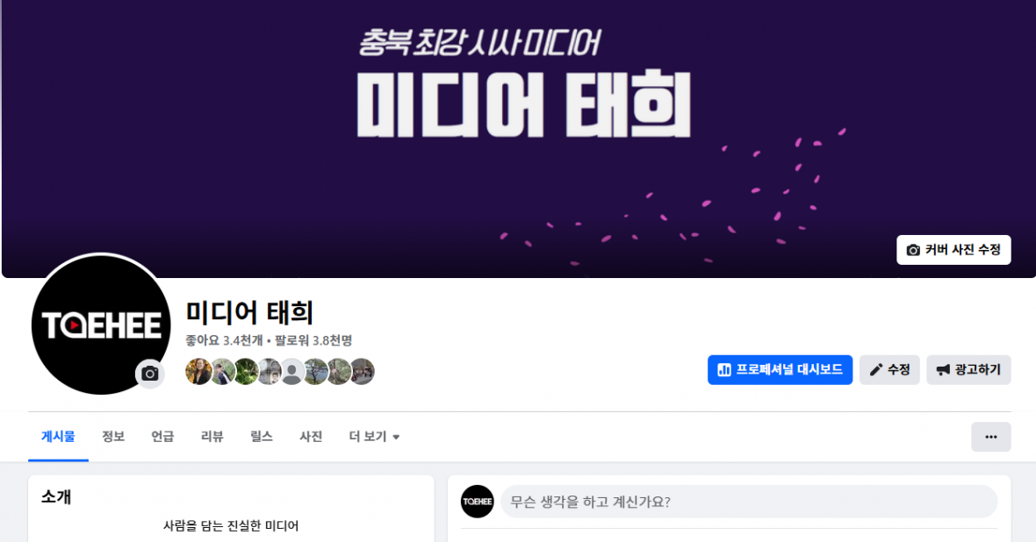The width and height of the screenshot is (1036, 542).
Task: Switch to the 언급 tab
Action: (162, 437)
